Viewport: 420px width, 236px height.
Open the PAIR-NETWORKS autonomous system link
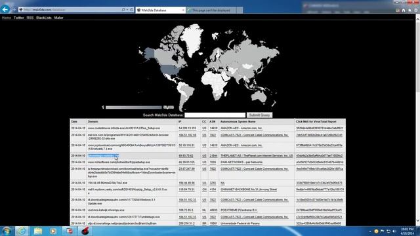click(x=241, y=162)
